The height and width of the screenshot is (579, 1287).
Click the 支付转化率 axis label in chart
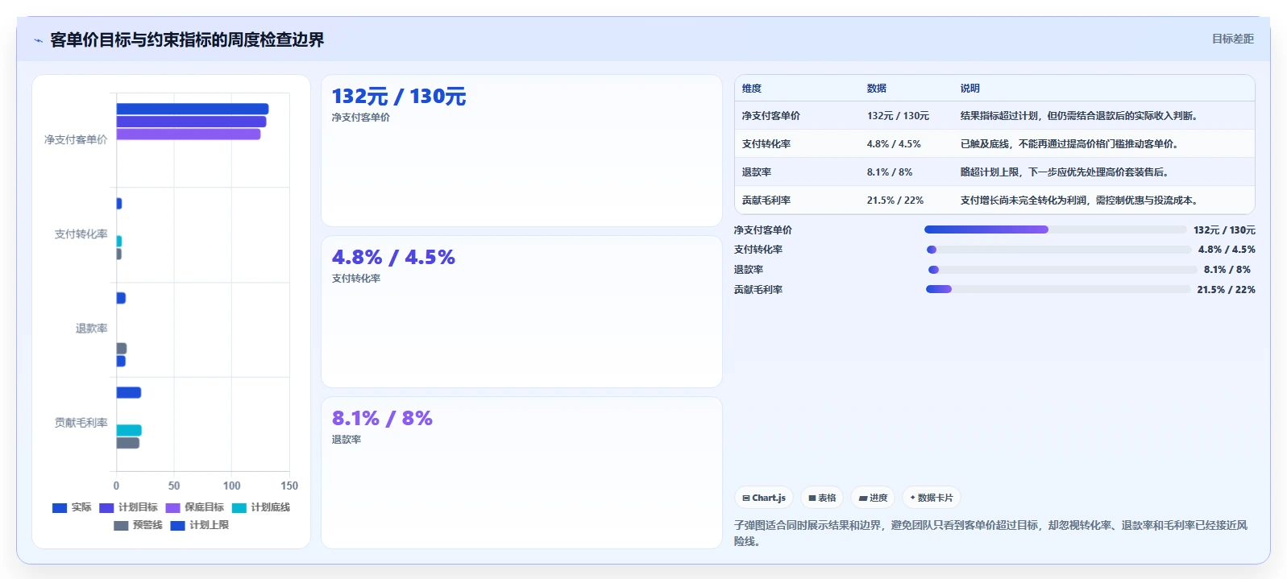click(x=81, y=234)
